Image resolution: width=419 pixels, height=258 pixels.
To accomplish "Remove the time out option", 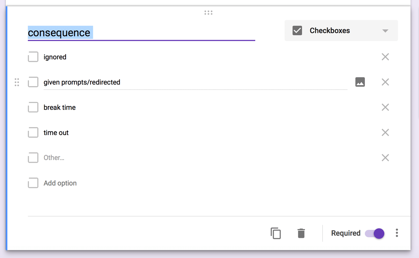I will (385, 132).
